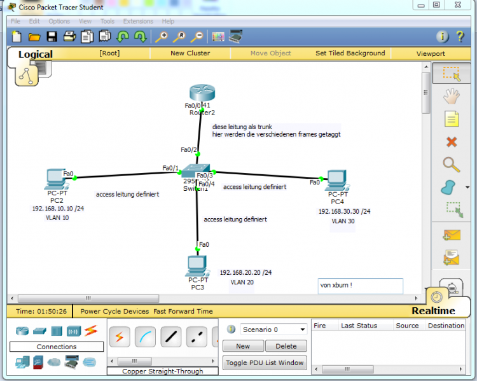Screen dimensions: 477x381
Task: Choose the red X Delete tool
Action: point(452,142)
